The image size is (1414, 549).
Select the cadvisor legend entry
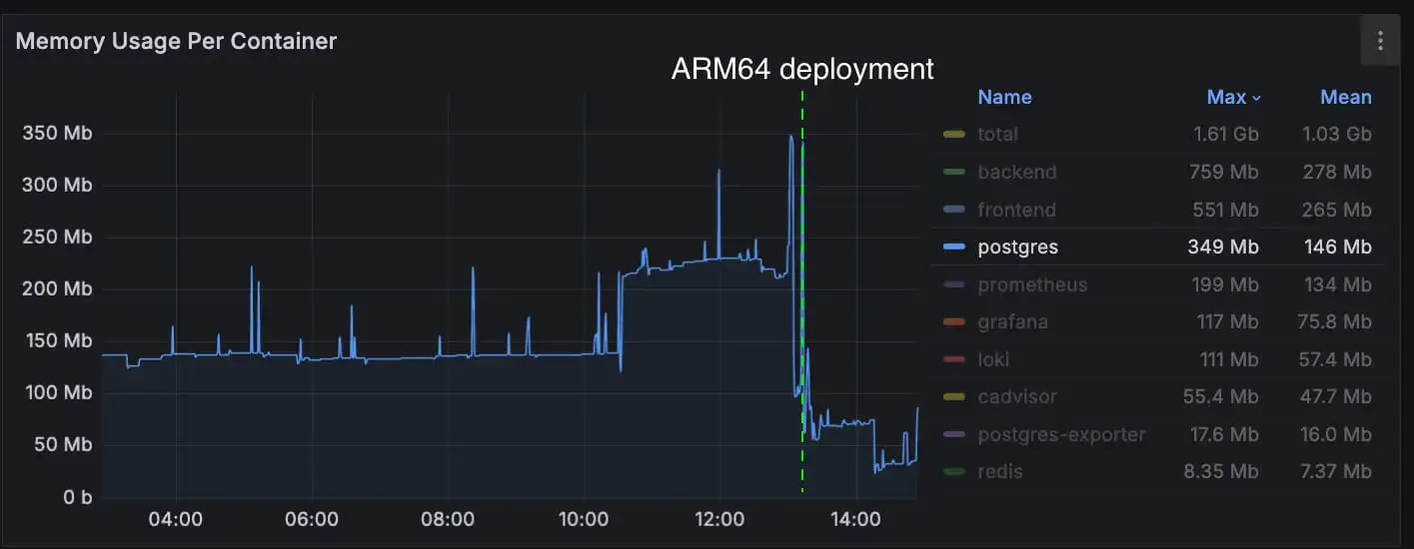[1016, 396]
